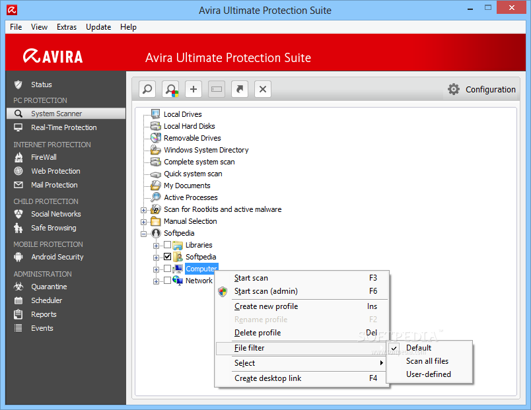
Task: Click the Configuration label
Action: coord(490,90)
